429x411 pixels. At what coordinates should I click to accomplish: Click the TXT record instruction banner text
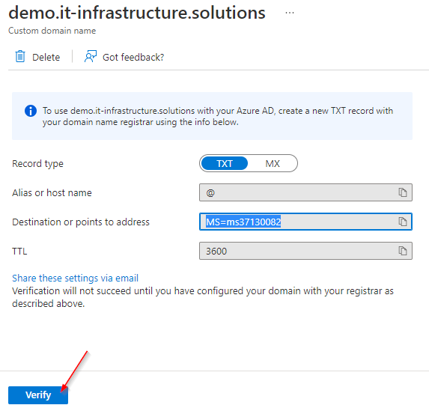point(218,116)
